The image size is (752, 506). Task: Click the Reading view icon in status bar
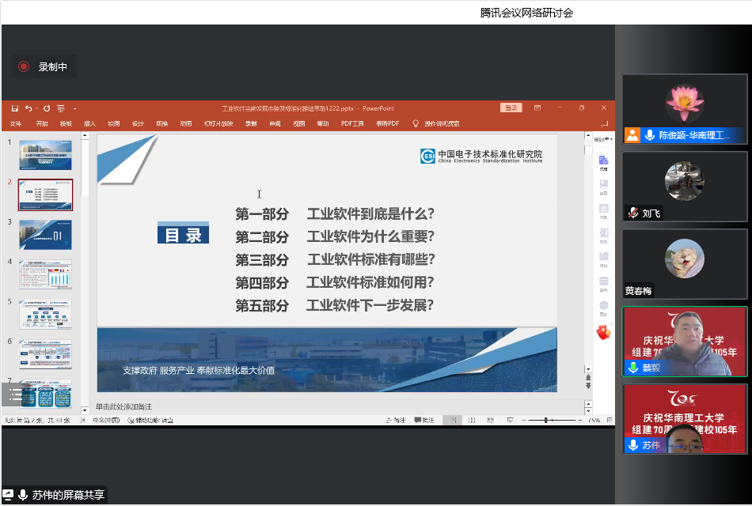pos(491,420)
